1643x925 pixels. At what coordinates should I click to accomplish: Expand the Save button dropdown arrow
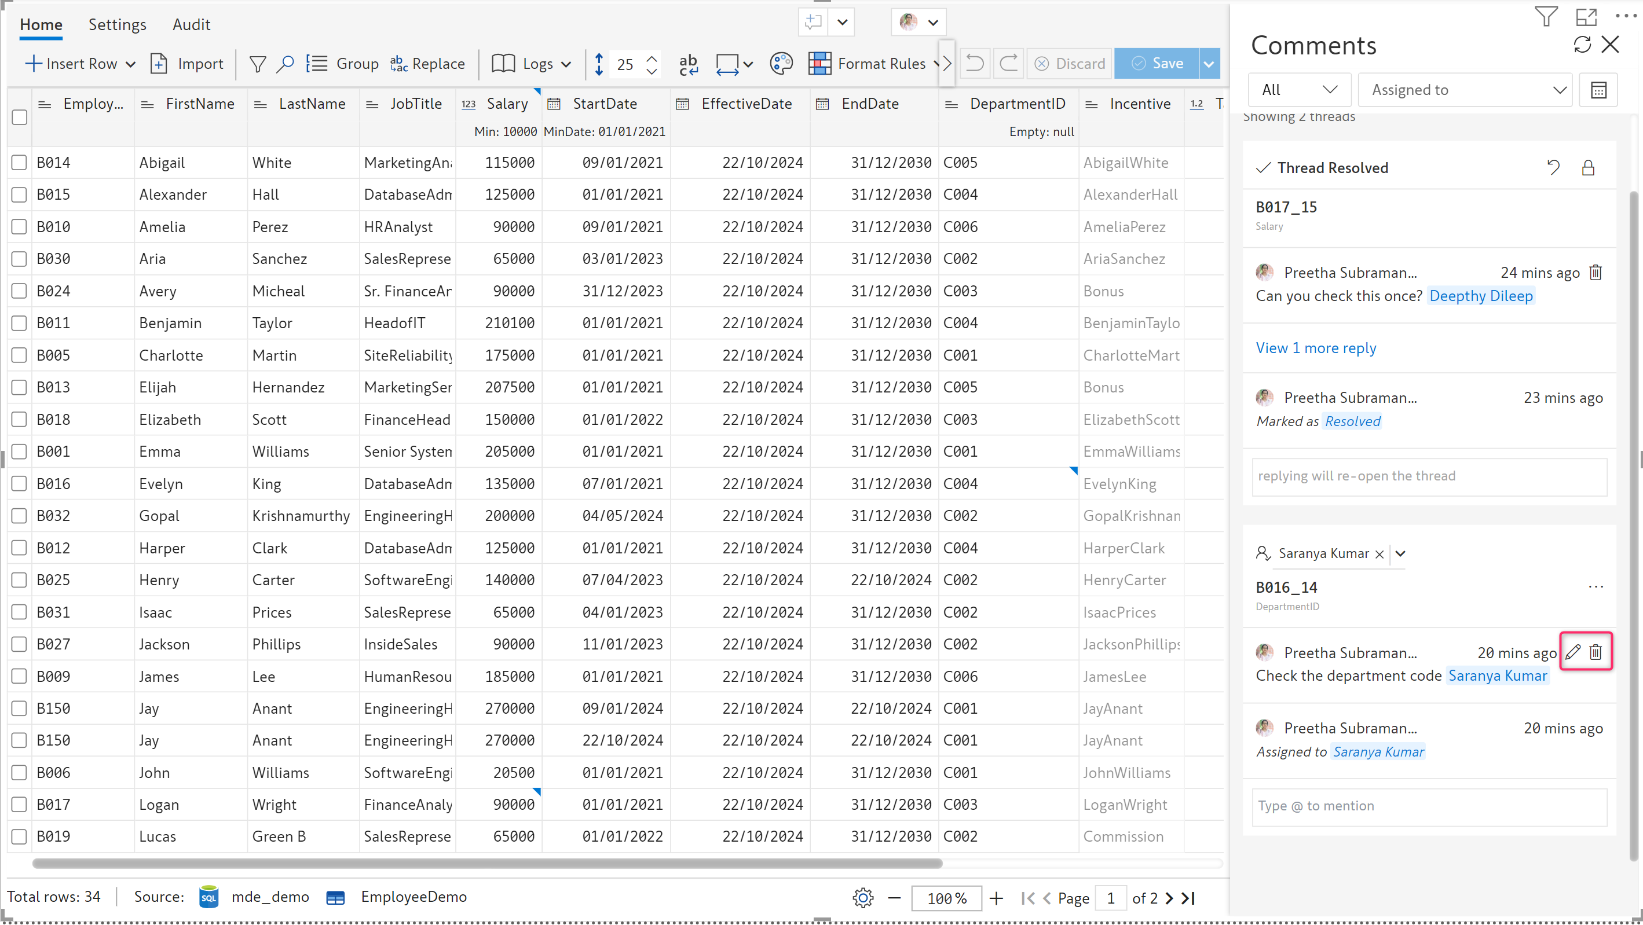point(1209,64)
